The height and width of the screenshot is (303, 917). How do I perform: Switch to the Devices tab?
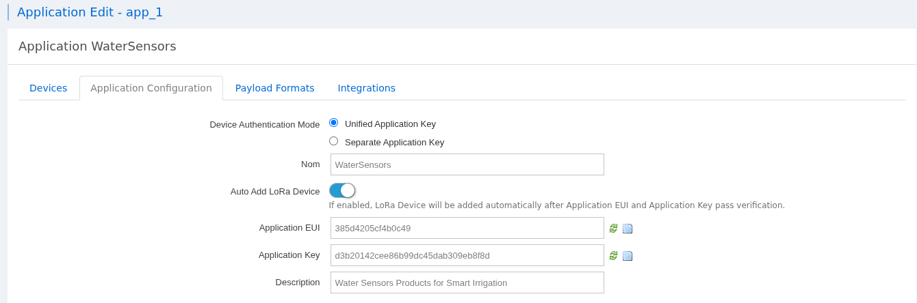point(49,88)
